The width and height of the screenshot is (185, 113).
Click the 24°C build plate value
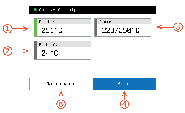pyautogui.click(x=50, y=53)
